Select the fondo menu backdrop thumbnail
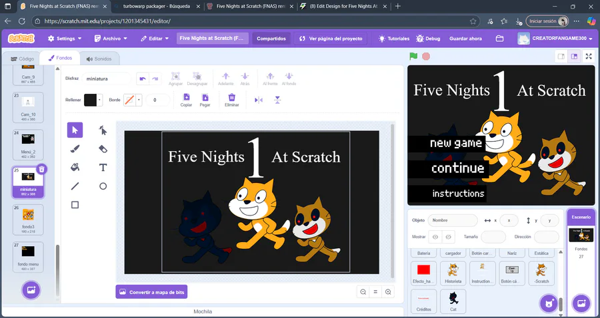The width and height of the screenshot is (600, 318). (x=28, y=257)
